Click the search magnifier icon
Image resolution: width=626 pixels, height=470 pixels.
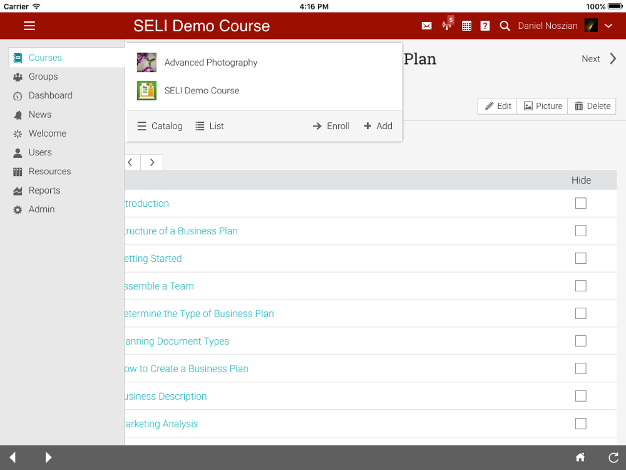(505, 26)
